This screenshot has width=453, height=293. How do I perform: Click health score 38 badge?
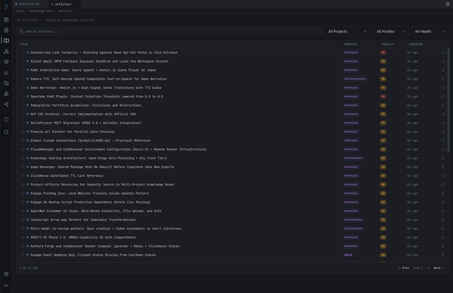(x=383, y=53)
